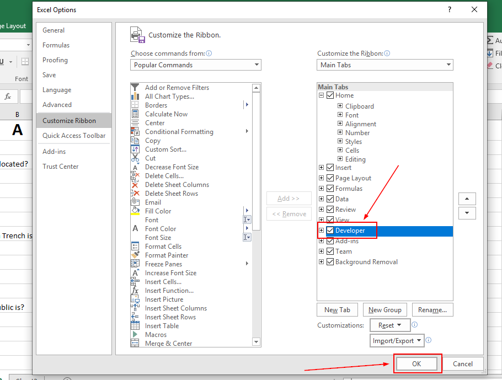Viewport: 502px width, 380px height.
Task: Uncheck the Home tab checkbox
Action: 330,95
